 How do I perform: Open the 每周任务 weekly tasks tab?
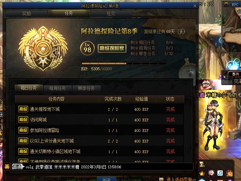[57, 88]
